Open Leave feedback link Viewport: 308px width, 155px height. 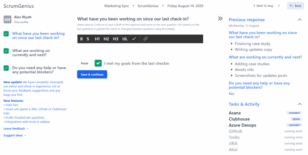click(16, 129)
